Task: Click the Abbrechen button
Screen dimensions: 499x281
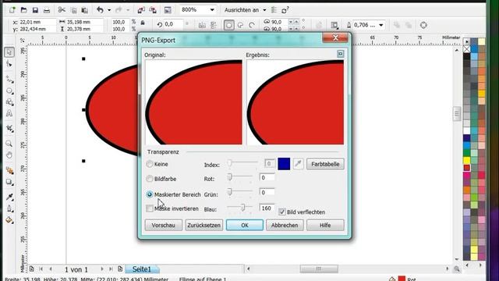Action: coord(285,225)
